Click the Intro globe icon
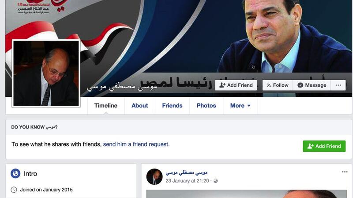The image size is (353, 198). [15, 173]
